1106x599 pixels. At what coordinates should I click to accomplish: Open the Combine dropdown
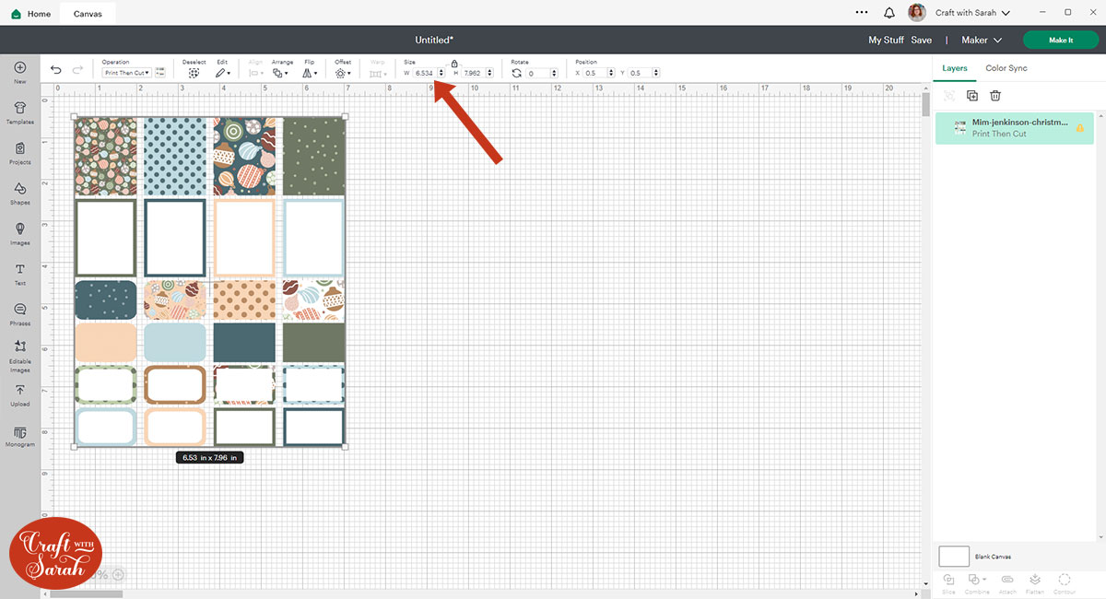point(978,582)
